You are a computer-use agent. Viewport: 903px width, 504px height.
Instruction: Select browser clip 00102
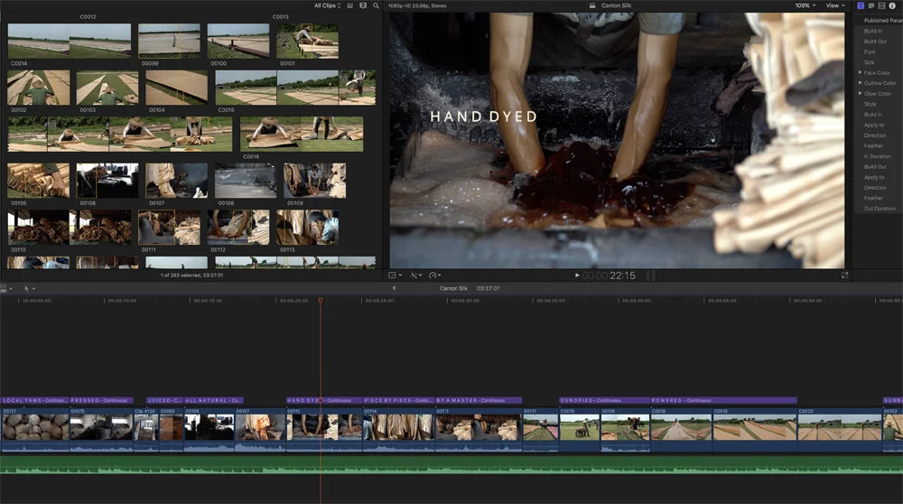39,88
